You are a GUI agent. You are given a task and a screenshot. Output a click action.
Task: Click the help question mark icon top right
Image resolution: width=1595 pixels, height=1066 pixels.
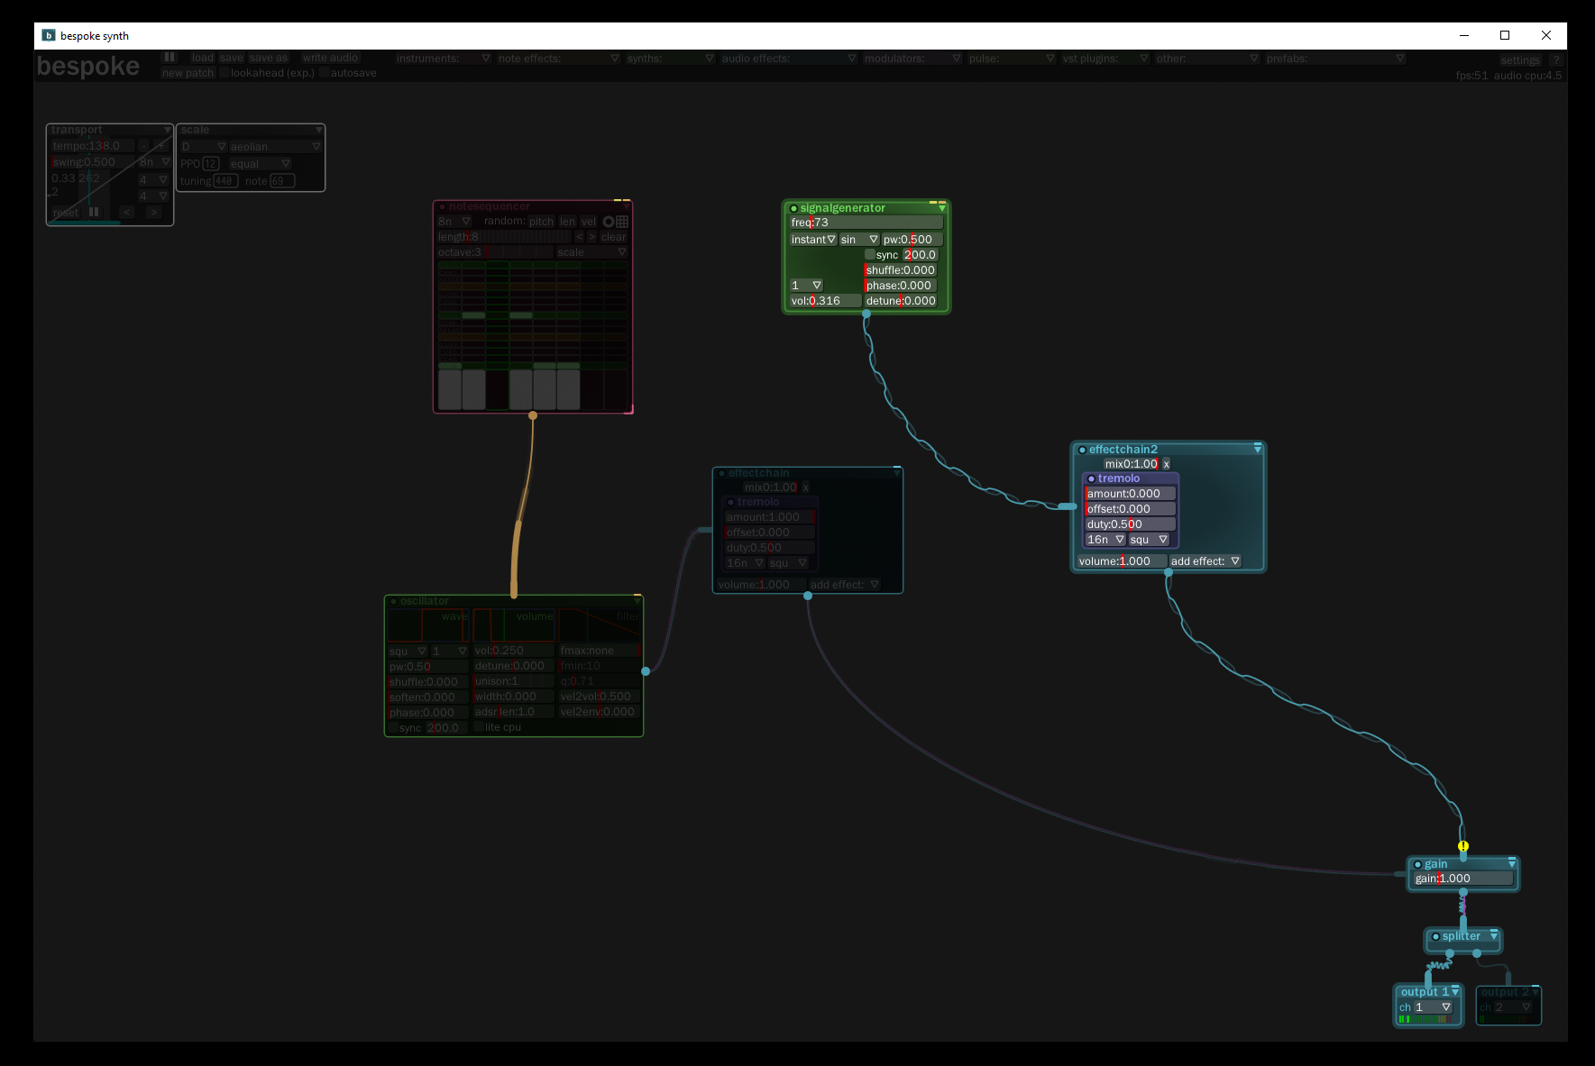pyautogui.click(x=1556, y=60)
